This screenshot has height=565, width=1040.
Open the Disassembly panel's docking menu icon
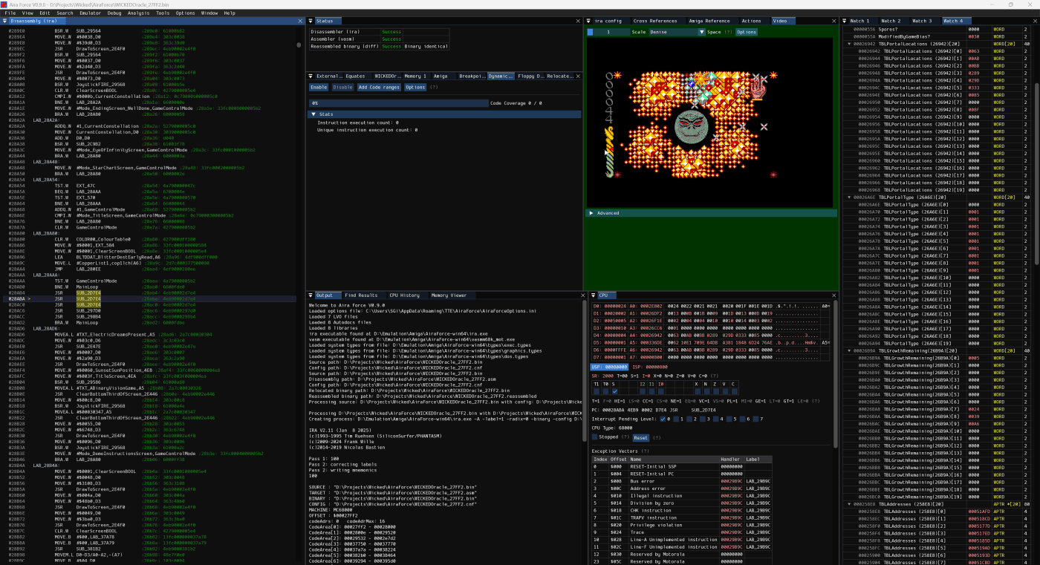[x=6, y=21]
